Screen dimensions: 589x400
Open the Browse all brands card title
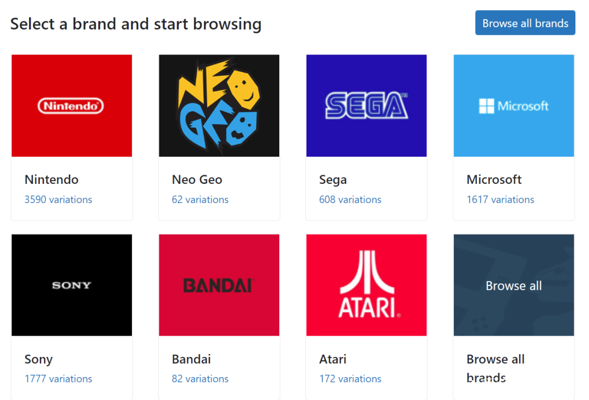point(495,368)
